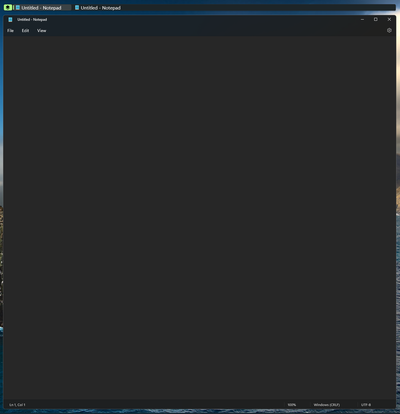The image size is (400, 414).
Task: Click the green tab-group icon in the top bar
Action: (x=8, y=7)
